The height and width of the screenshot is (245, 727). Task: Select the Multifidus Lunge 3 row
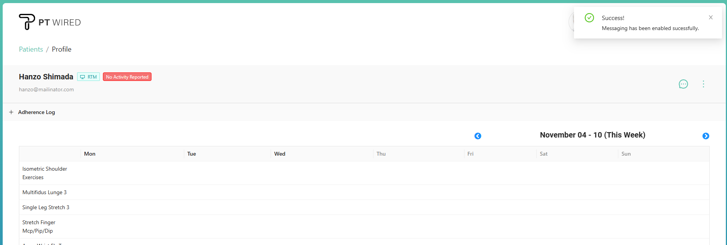tap(44, 192)
